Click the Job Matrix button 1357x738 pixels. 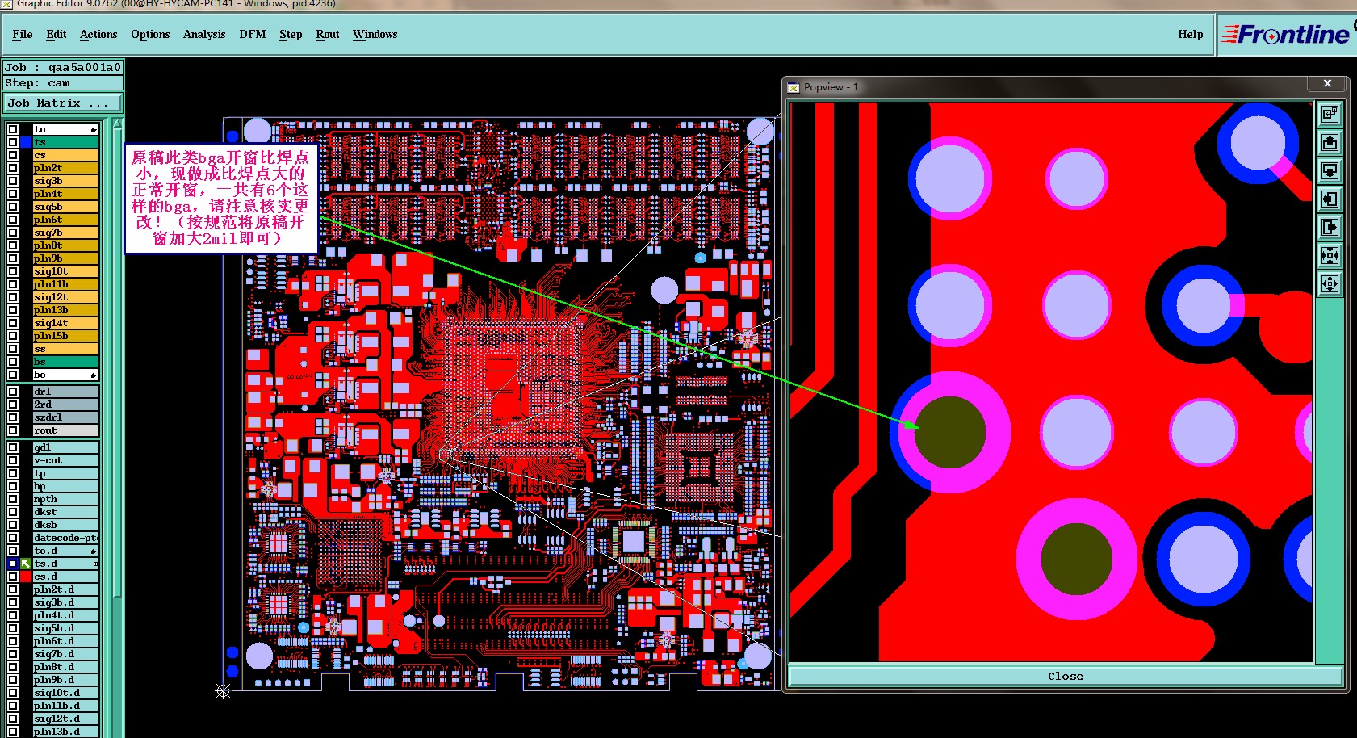click(63, 103)
